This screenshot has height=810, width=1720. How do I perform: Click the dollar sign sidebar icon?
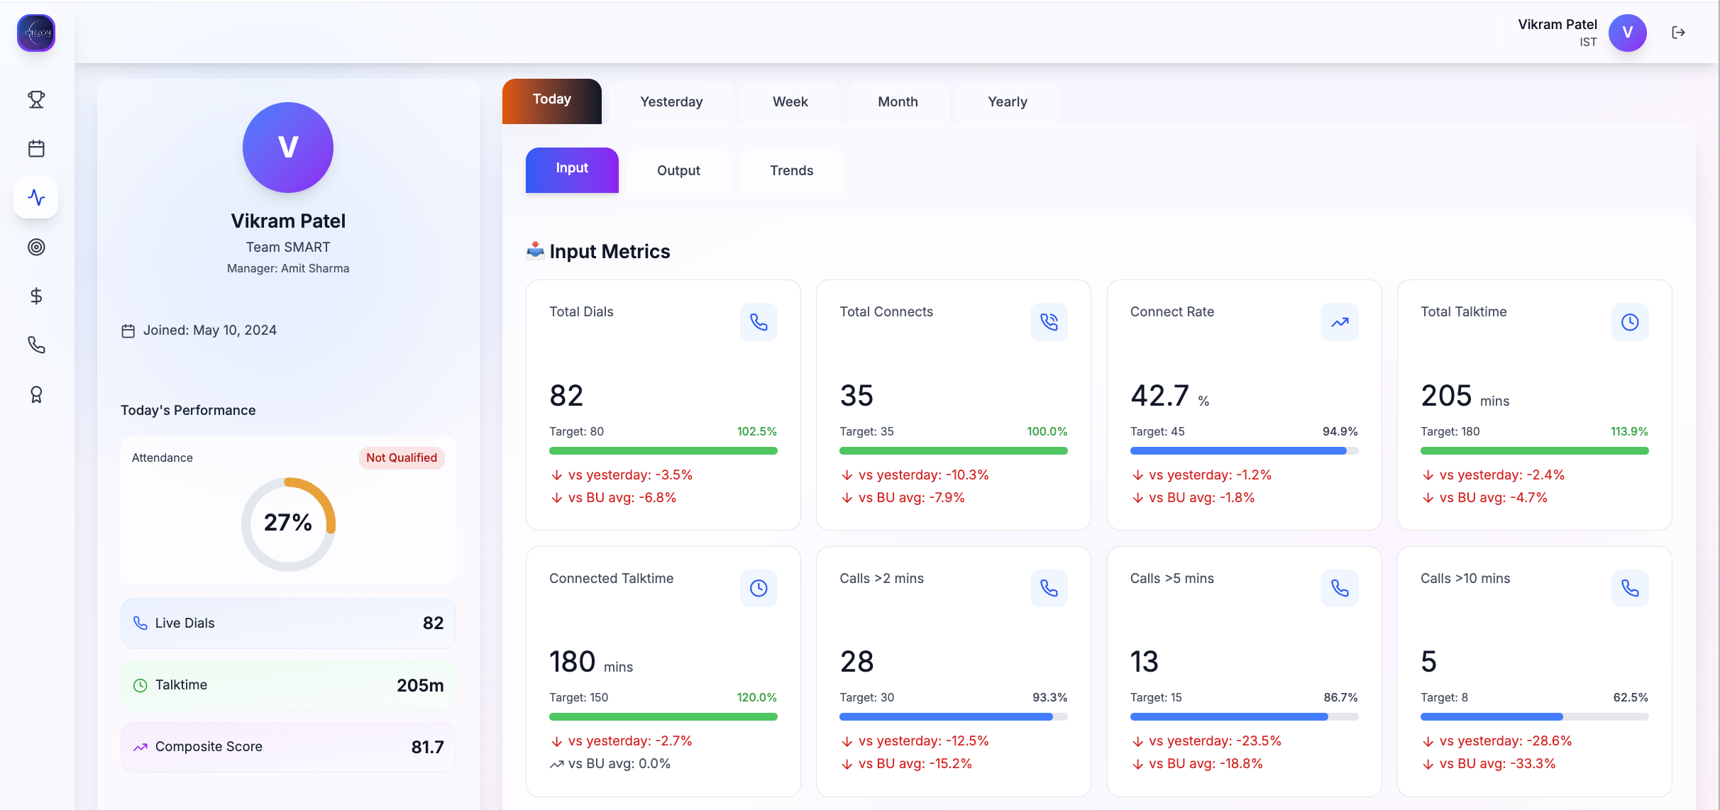pos(36,296)
